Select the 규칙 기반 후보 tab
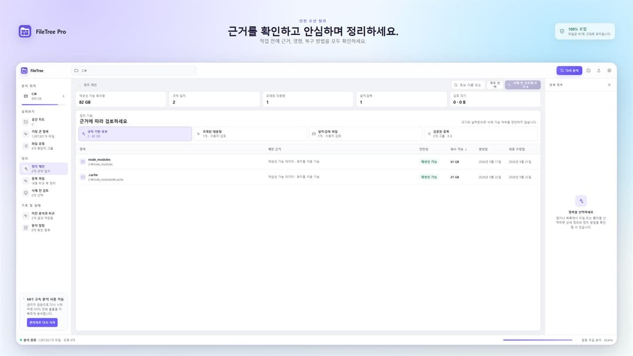Image resolution: width=633 pixels, height=356 pixels. pyautogui.click(x=135, y=134)
